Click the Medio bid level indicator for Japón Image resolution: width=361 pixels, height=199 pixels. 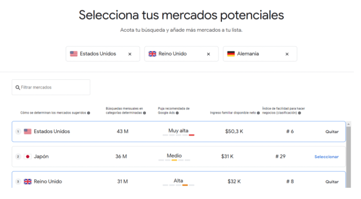174,157
